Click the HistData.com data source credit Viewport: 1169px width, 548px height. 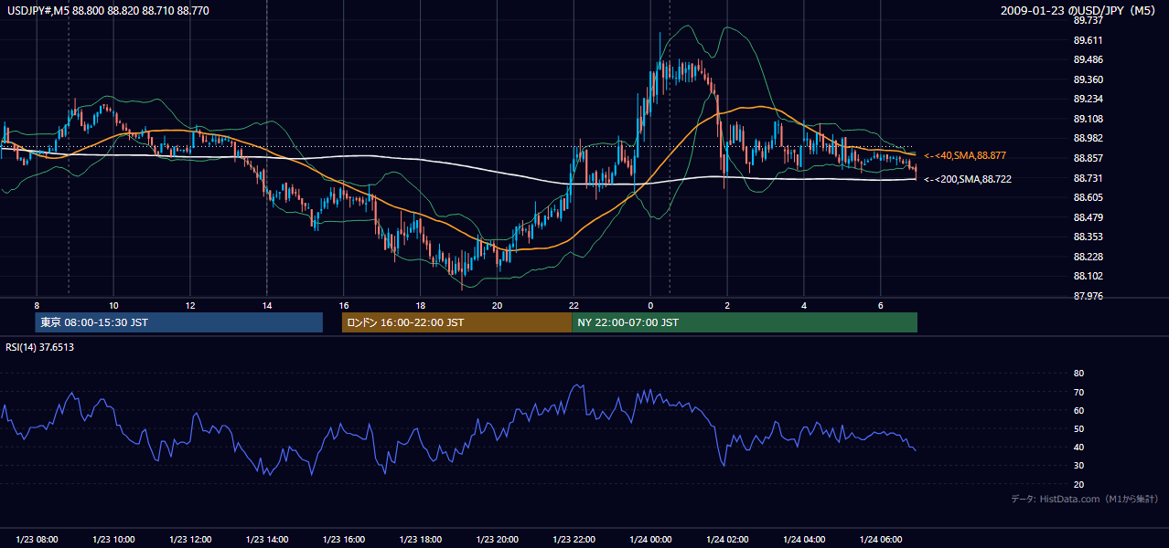pos(1085,499)
